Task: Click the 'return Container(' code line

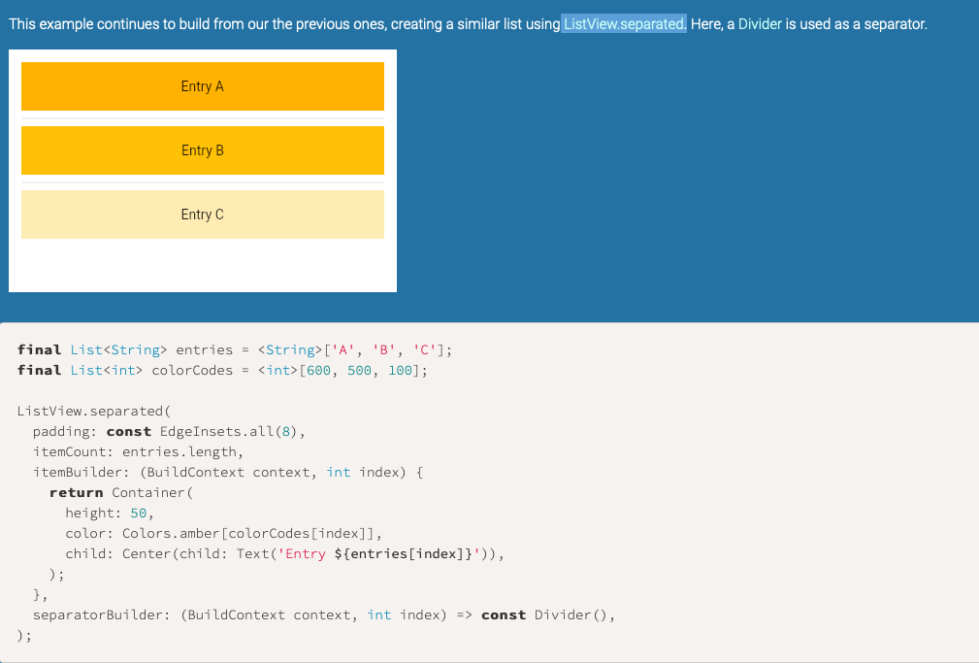Action: (121, 492)
